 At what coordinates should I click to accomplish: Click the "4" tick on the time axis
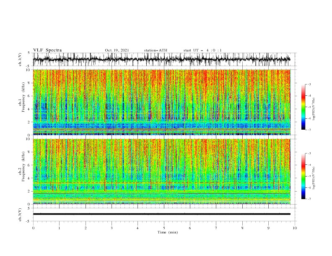point(137,228)
